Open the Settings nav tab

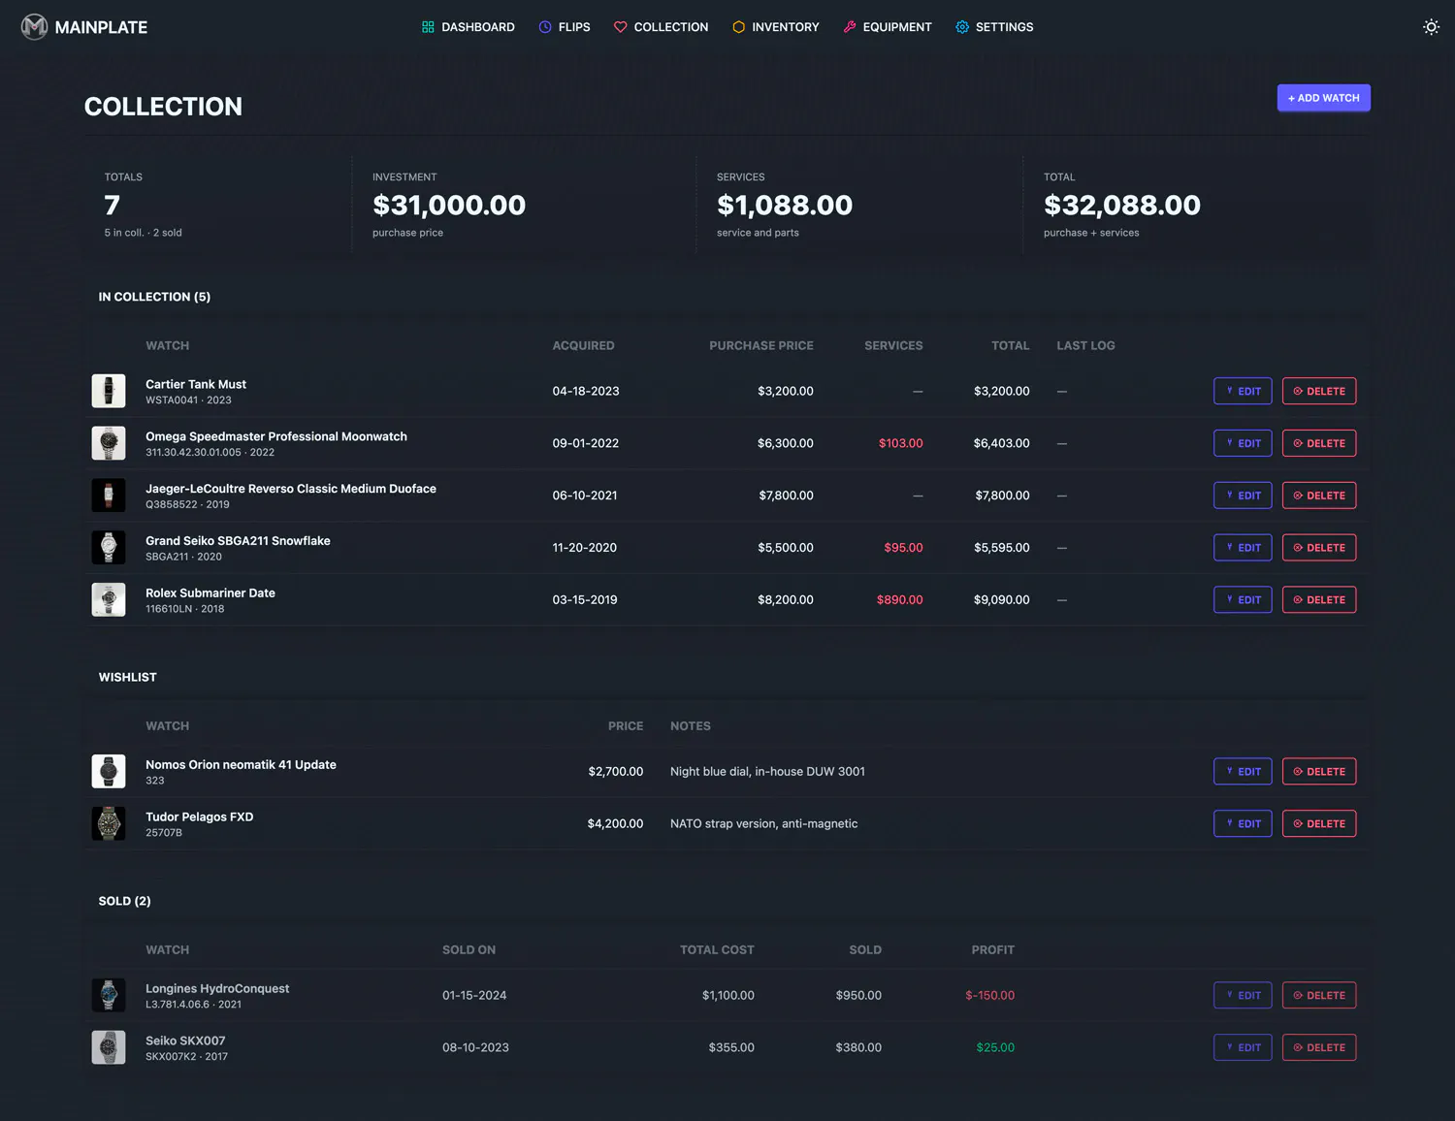994,27
